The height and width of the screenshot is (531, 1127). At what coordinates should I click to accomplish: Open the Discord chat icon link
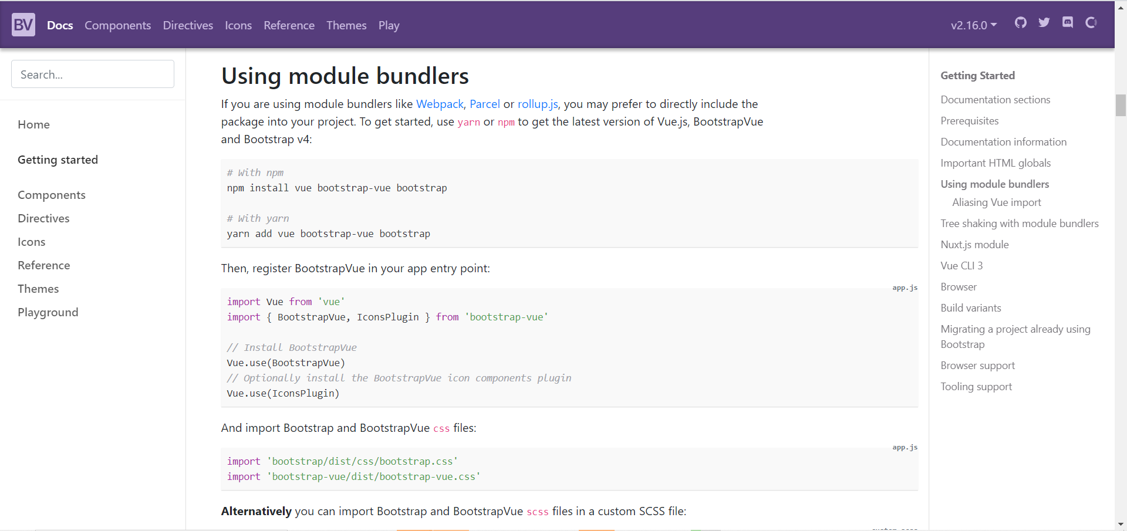pyautogui.click(x=1068, y=23)
